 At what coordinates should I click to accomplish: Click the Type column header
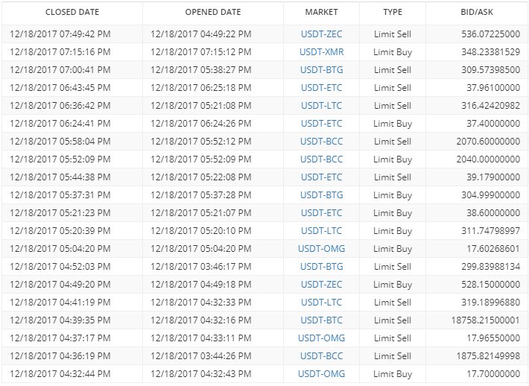(x=393, y=12)
